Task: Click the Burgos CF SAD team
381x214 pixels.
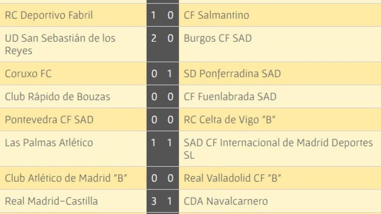Action: point(218,38)
